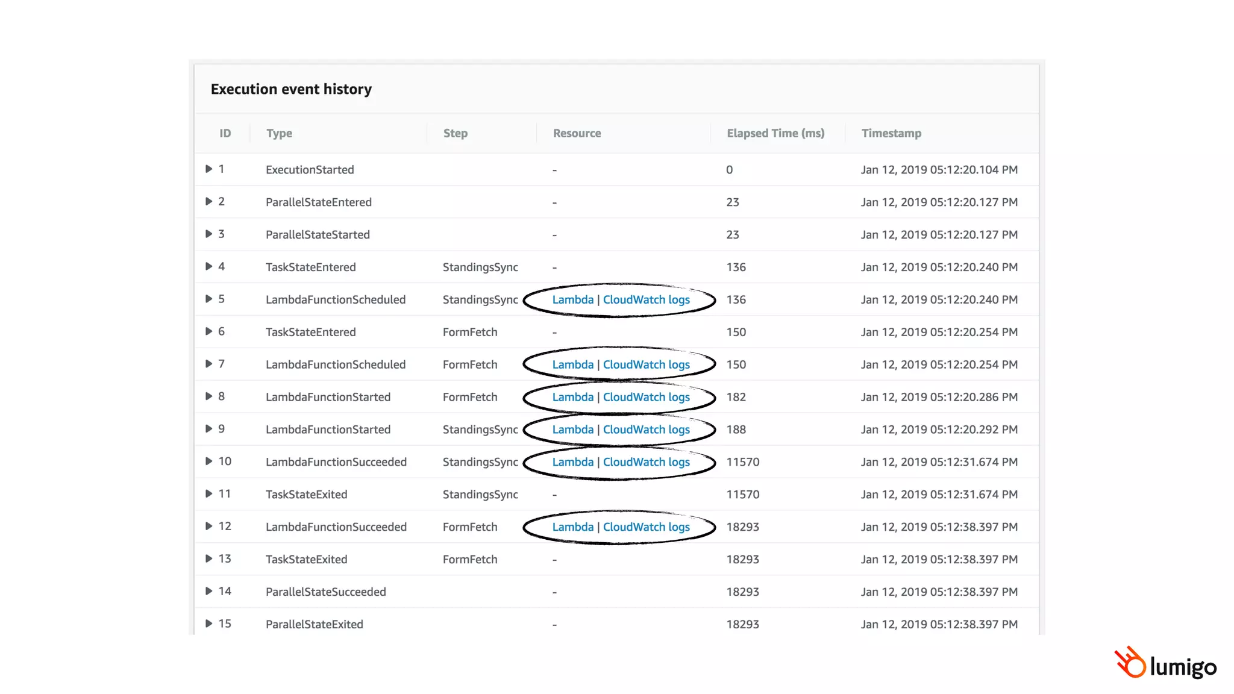1234x694 pixels.
Task: Expand event 4 TaskStateEntered StandingsSync
Action: [x=208, y=266]
